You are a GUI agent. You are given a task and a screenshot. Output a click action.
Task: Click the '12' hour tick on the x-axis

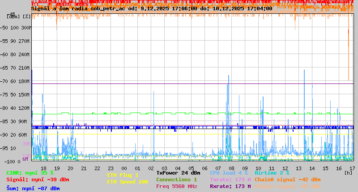click(x=285, y=168)
